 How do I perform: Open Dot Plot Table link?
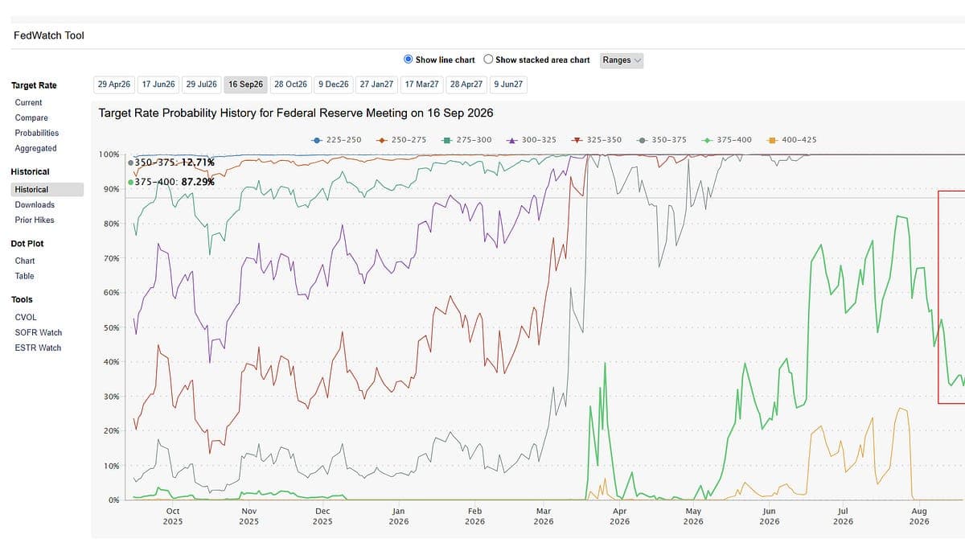point(24,276)
